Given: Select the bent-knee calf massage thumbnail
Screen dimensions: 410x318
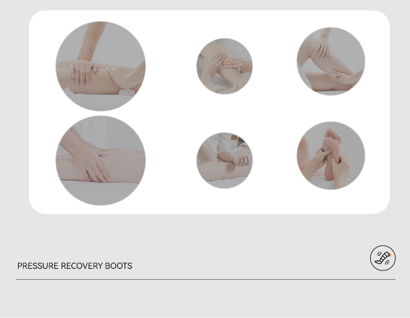Looking at the screenshot, I should point(331,61).
